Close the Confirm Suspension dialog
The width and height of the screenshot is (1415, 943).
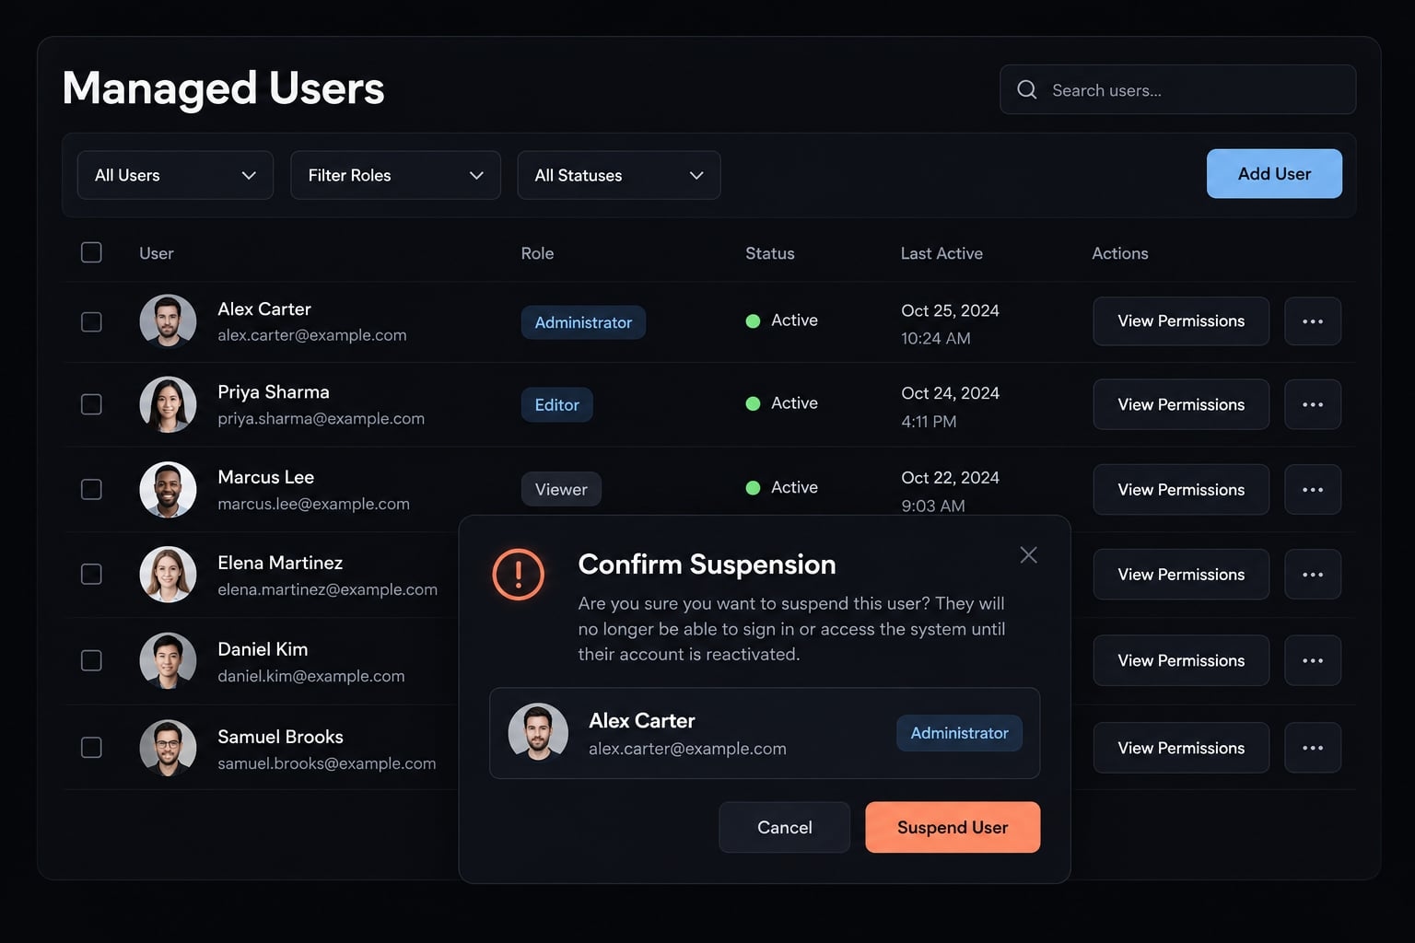[1029, 554]
